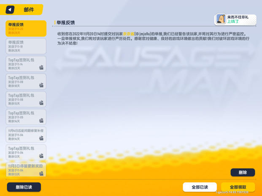Mark all mail read with 全部已读

click(x=200, y=187)
